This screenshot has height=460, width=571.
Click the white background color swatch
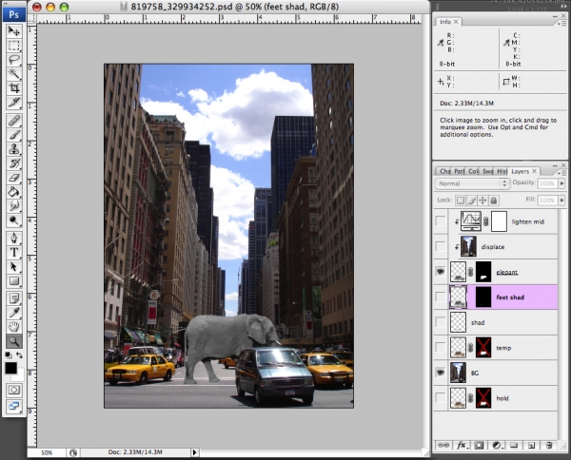coord(20,376)
